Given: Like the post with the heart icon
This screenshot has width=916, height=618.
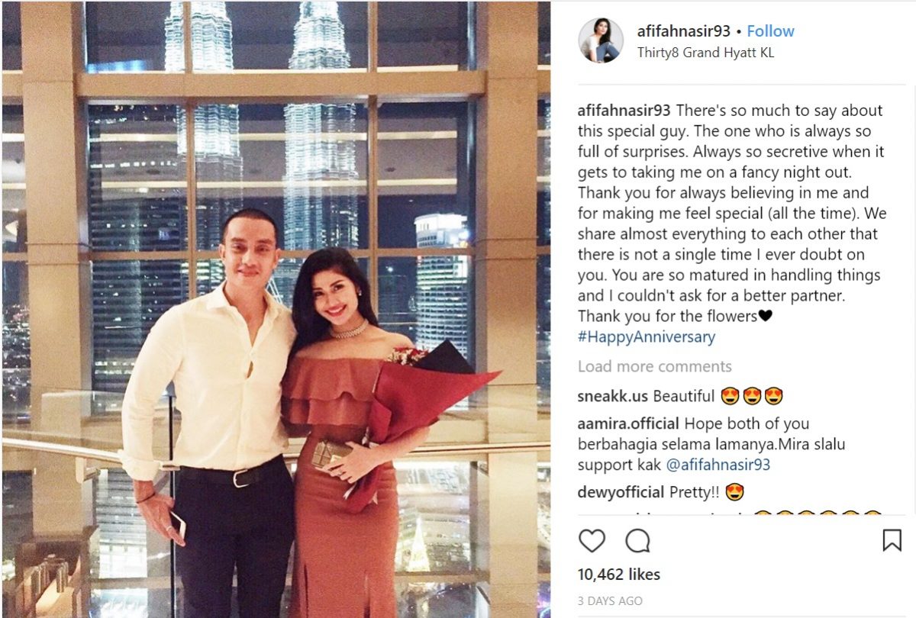Looking at the screenshot, I should [592, 541].
